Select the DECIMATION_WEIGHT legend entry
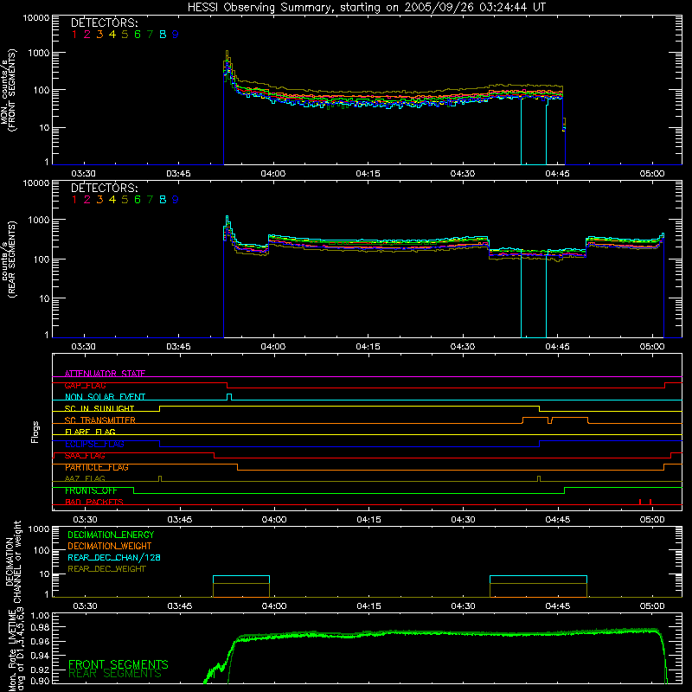The width and height of the screenshot is (692, 692). tap(110, 547)
